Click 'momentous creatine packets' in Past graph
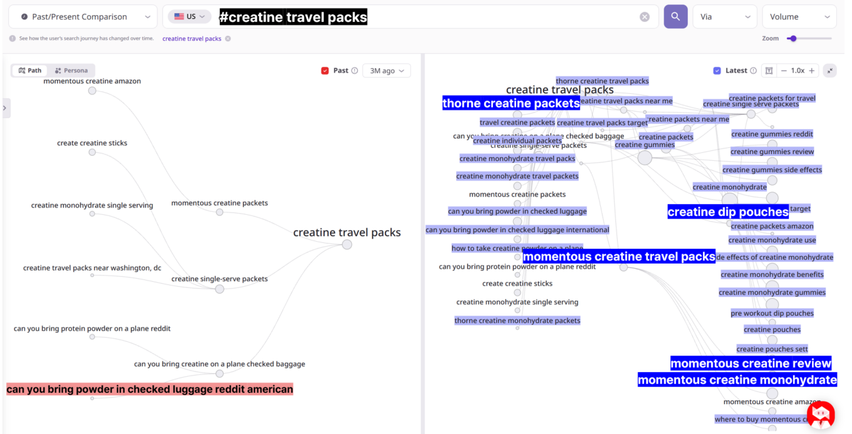852x434 pixels. [x=219, y=203]
